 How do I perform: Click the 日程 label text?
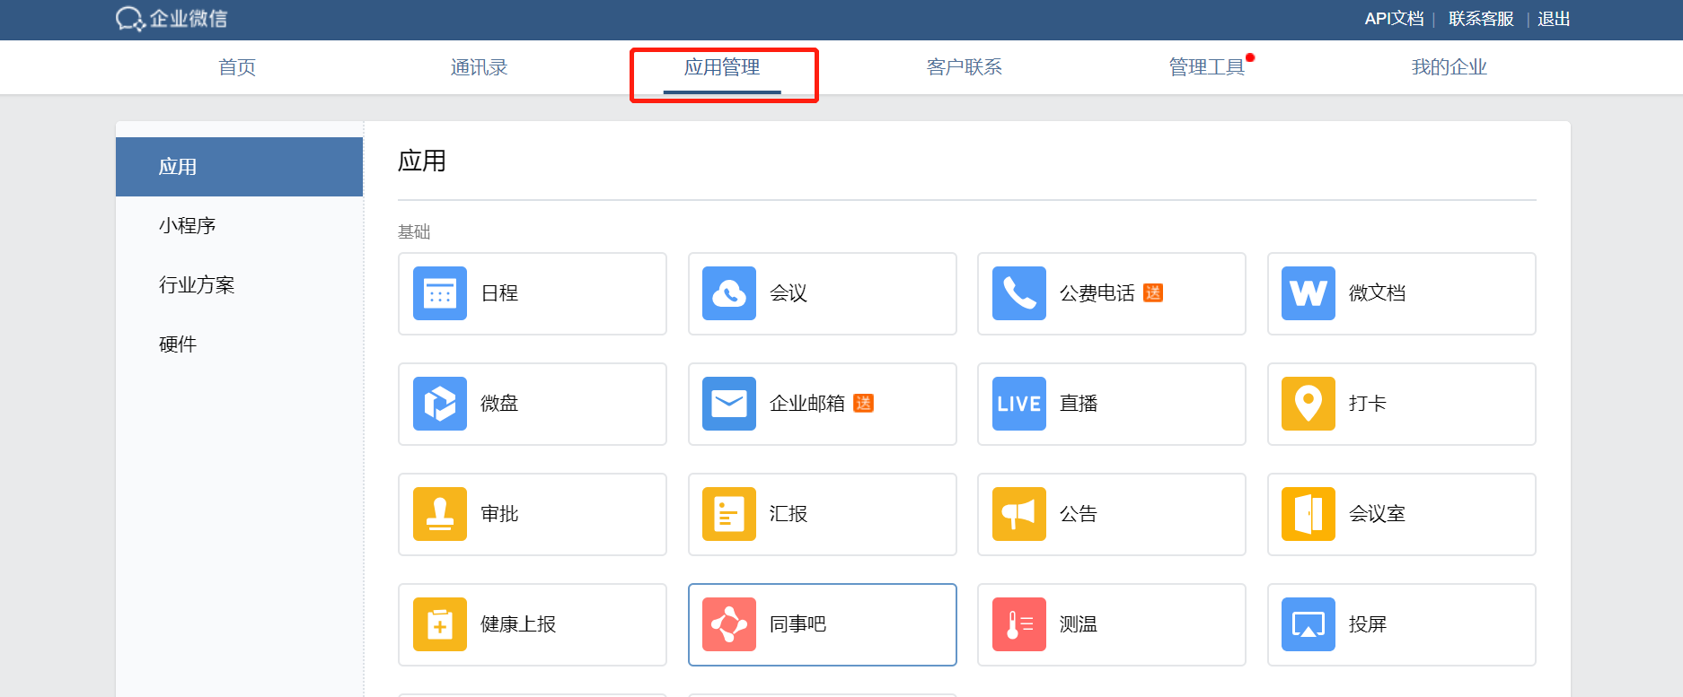pos(499,293)
